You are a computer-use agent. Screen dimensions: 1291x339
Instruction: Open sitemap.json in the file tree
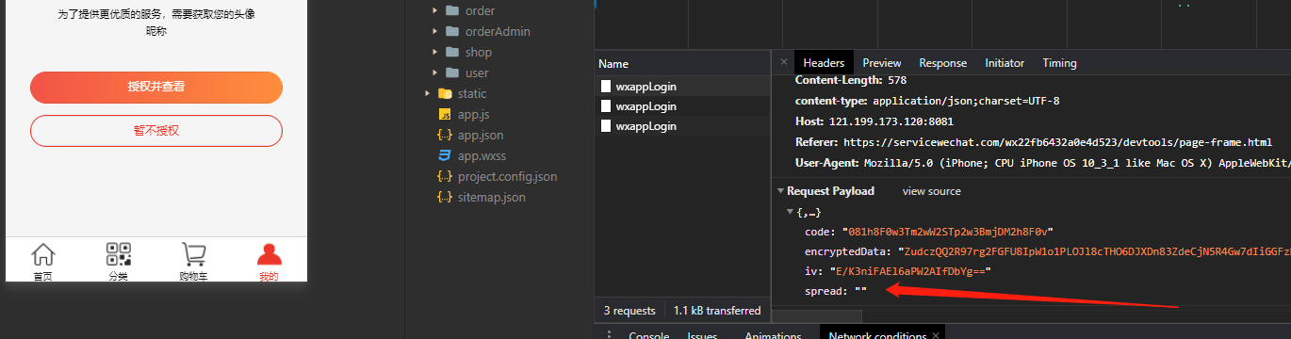coord(492,197)
